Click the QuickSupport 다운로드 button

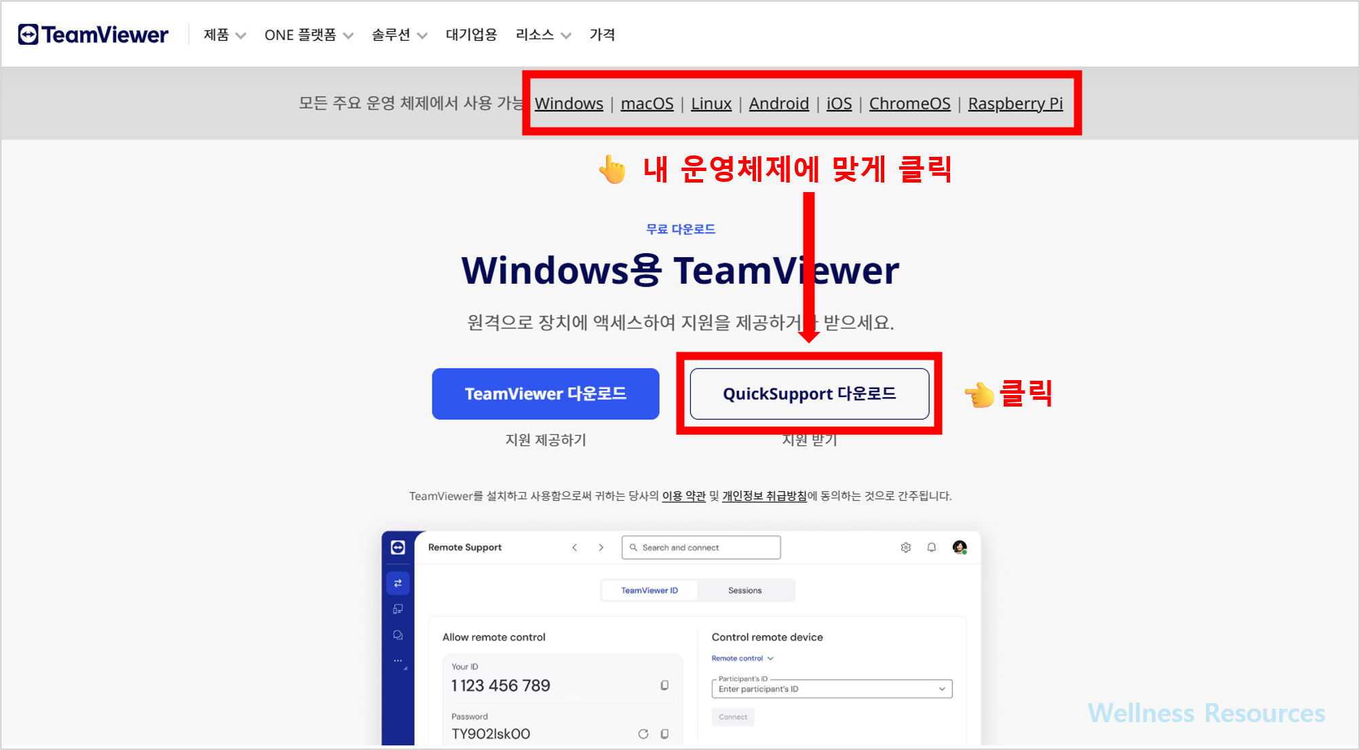pos(810,394)
